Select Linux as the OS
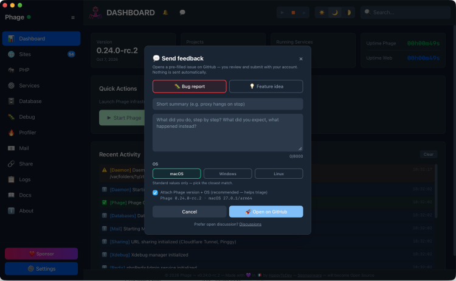This screenshot has height=281, width=456. [278, 174]
